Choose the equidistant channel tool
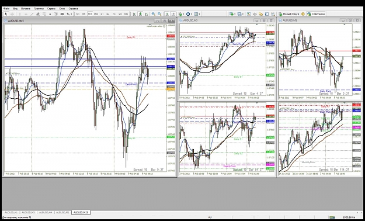 pos(38,14)
